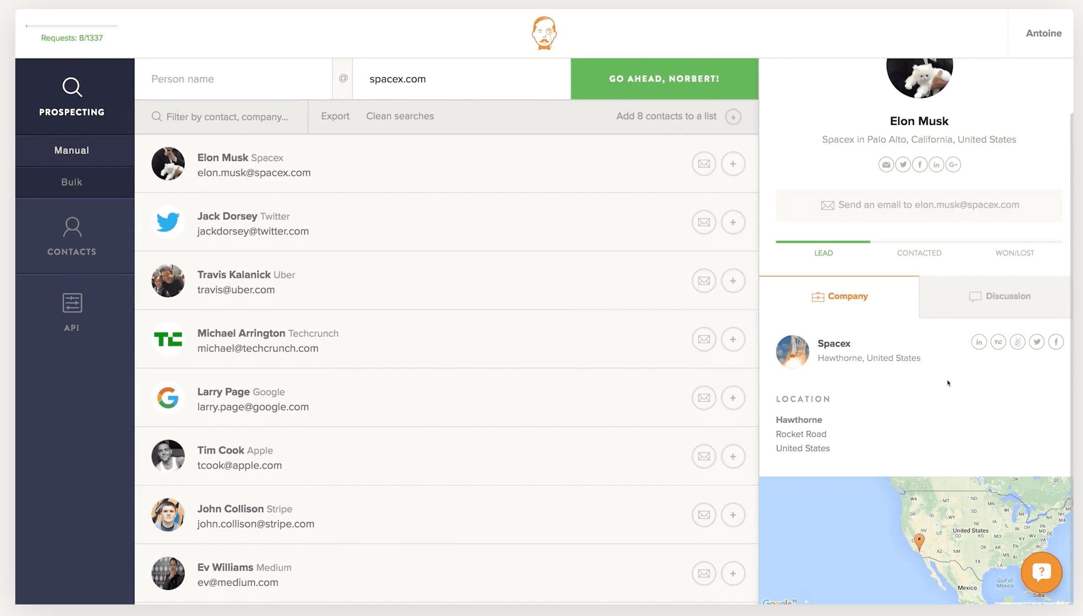This screenshot has width=1083, height=616.
Task: Set contact status to Won/Lost
Action: point(1014,253)
